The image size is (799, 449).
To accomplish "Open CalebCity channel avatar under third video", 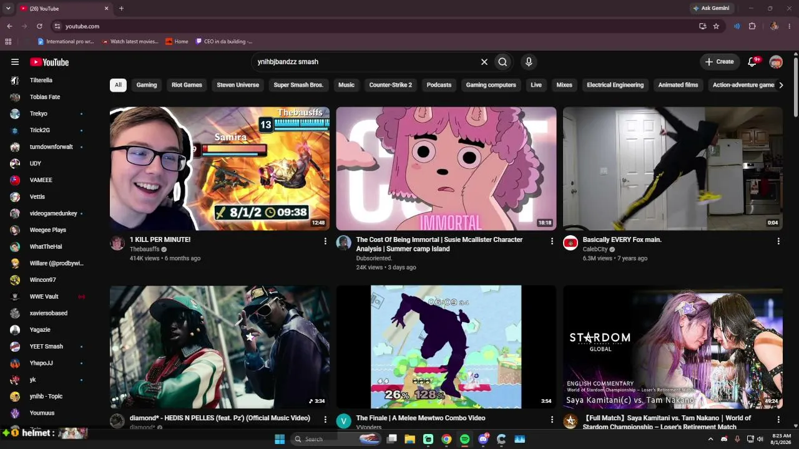I will pos(571,243).
